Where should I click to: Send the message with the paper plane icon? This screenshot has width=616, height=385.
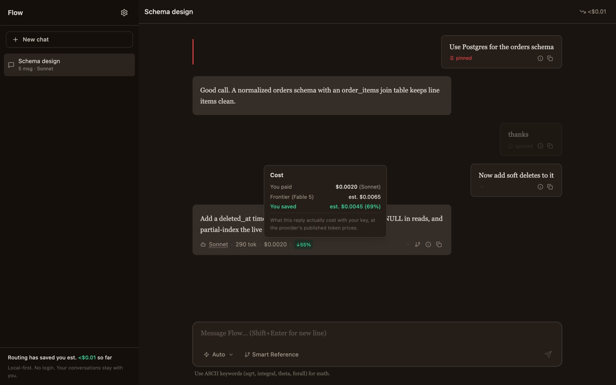[548, 354]
